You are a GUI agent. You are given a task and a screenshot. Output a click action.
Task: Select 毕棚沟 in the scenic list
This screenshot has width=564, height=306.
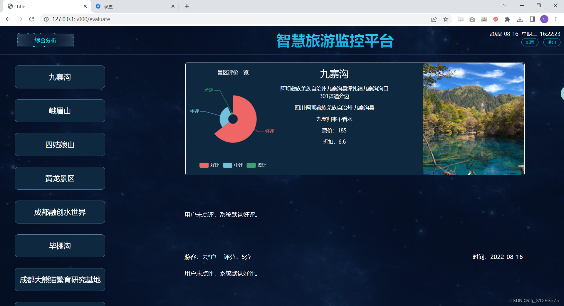tap(60, 246)
